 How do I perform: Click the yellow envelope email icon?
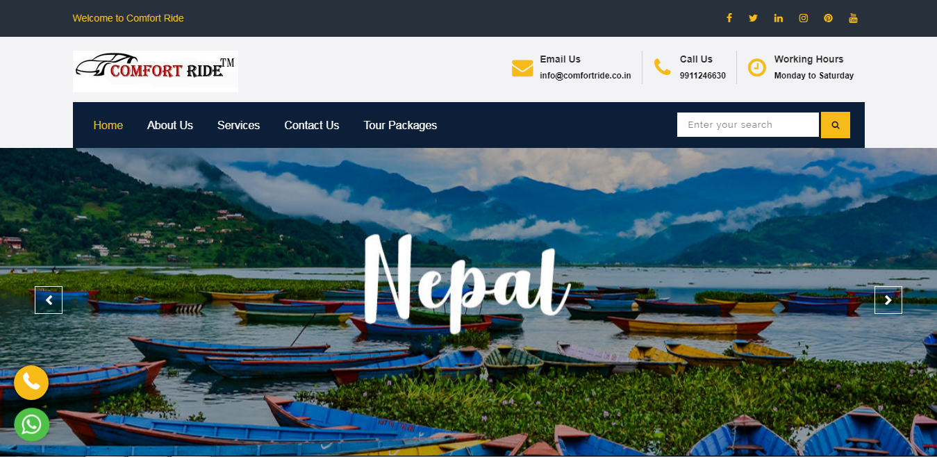tap(522, 68)
